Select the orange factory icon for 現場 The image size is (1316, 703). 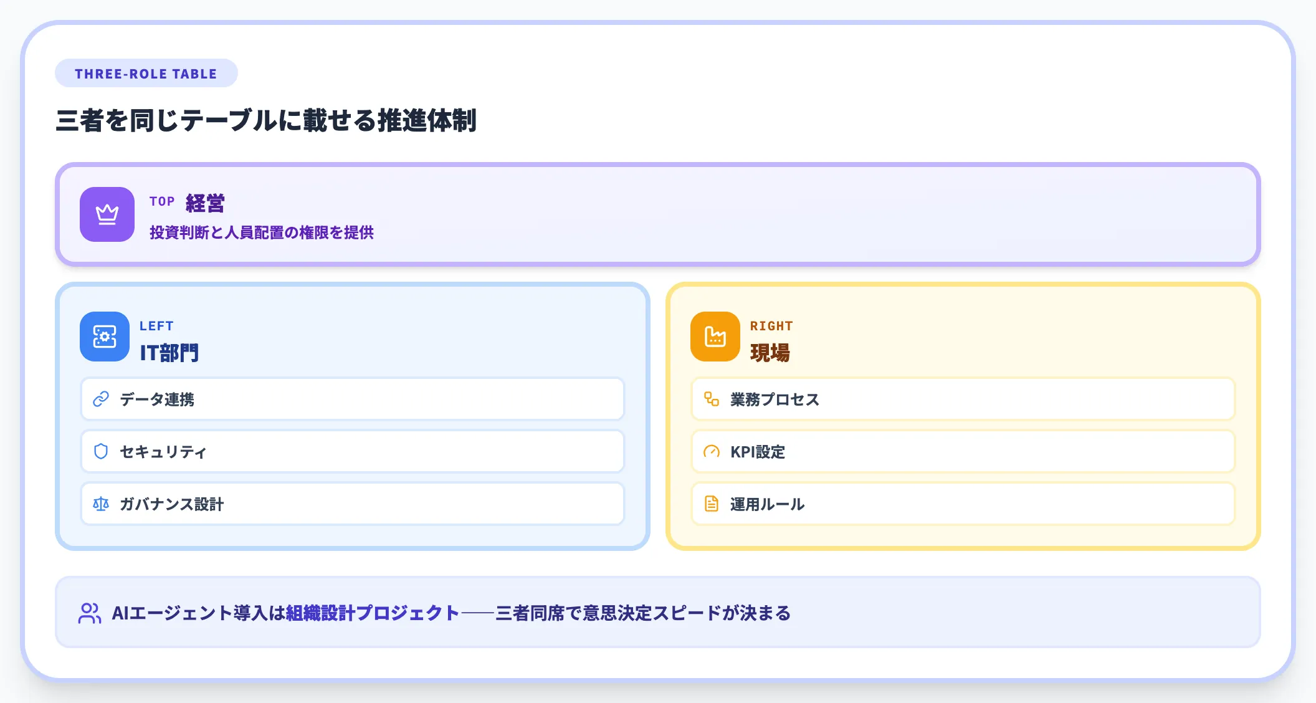[715, 337]
